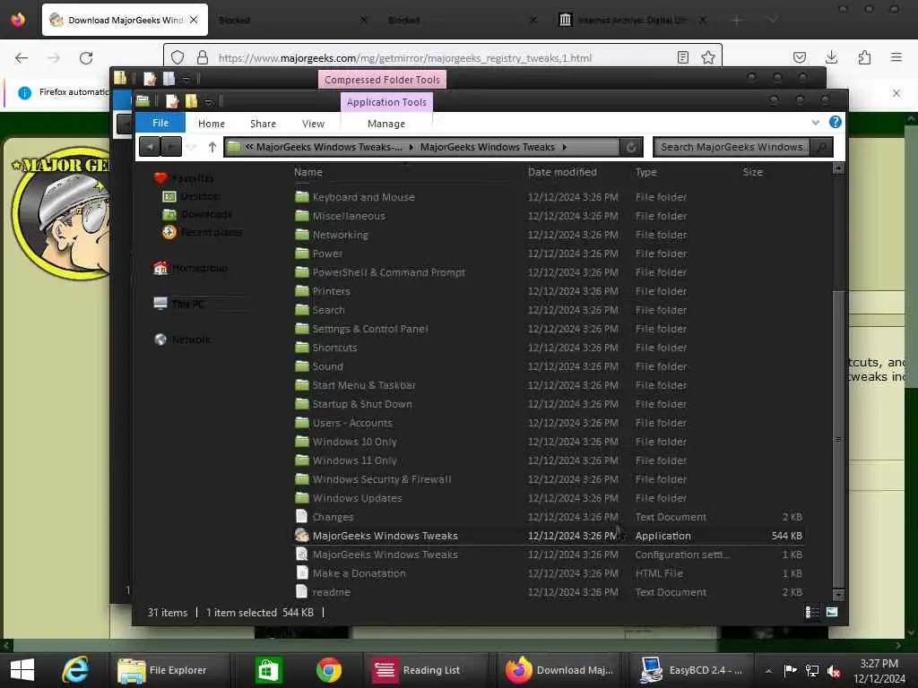This screenshot has width=918, height=688.
Task: Open Explorer help question mark icon
Action: [836, 122]
